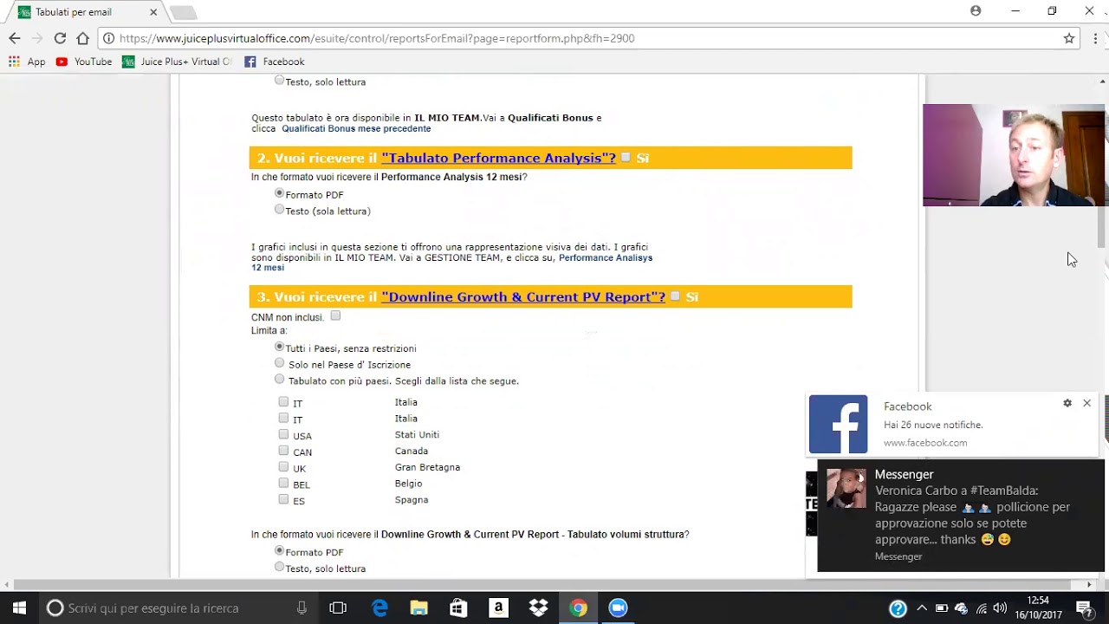Click the vertical page scrollbar

[1103, 225]
